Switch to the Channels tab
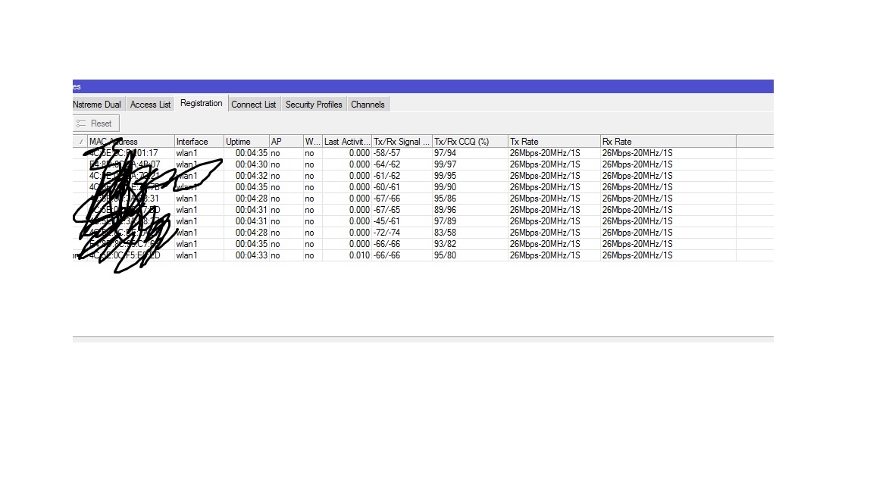 tap(368, 105)
